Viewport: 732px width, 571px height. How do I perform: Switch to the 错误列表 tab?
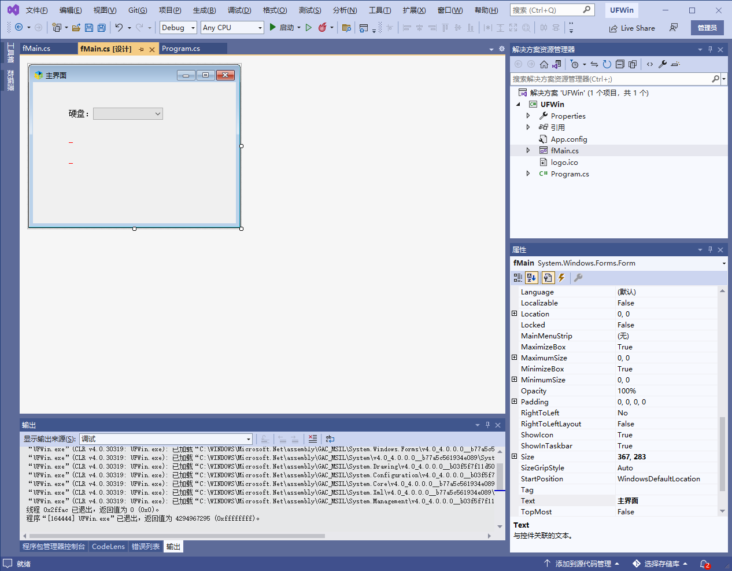(x=146, y=547)
